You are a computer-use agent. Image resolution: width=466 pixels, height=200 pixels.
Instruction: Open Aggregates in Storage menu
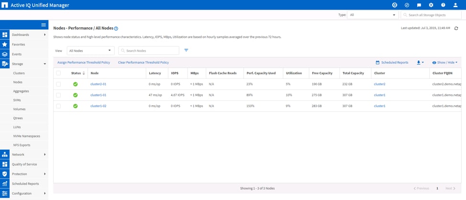(21, 91)
